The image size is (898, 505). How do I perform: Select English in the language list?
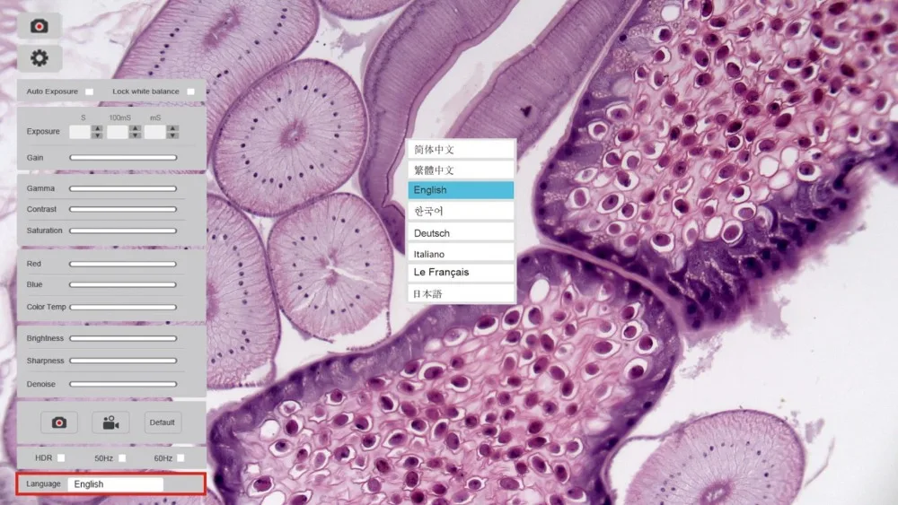(x=461, y=190)
